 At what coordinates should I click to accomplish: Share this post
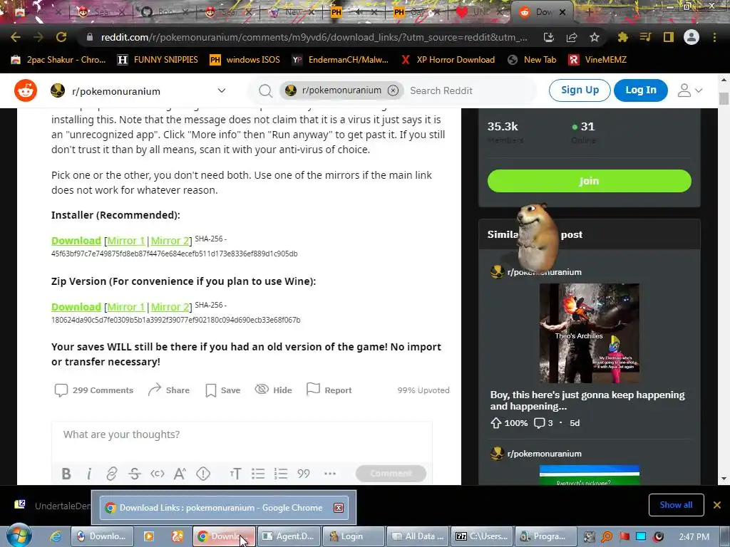[x=168, y=390]
